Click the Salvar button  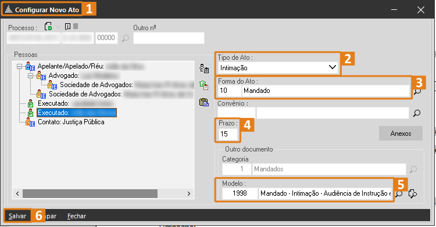[x=17, y=216]
